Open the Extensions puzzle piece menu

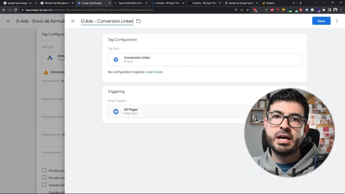click(x=324, y=10)
